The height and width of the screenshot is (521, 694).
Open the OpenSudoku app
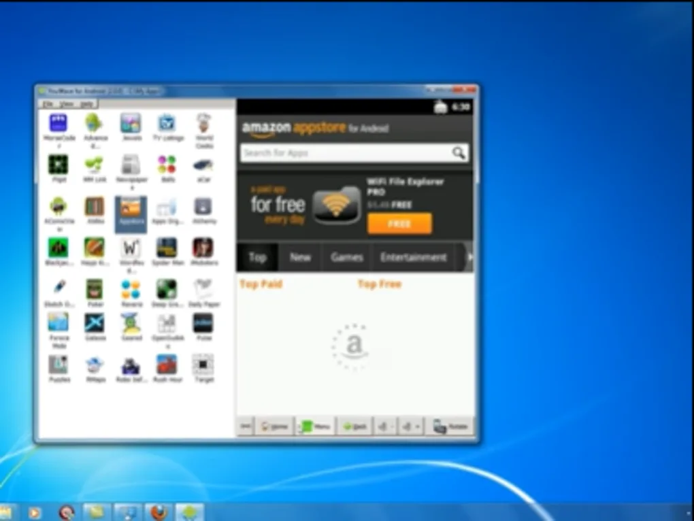pyautogui.click(x=167, y=324)
